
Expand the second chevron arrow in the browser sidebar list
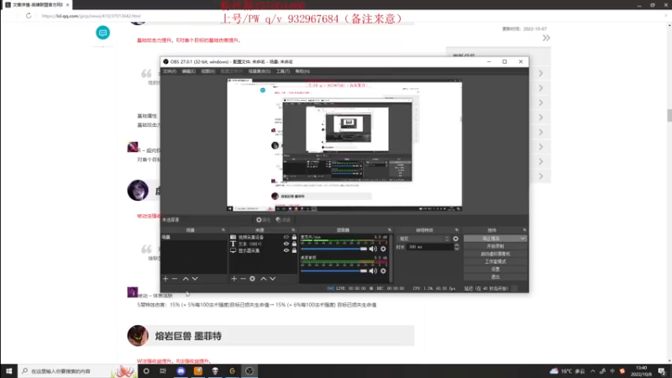point(541,88)
